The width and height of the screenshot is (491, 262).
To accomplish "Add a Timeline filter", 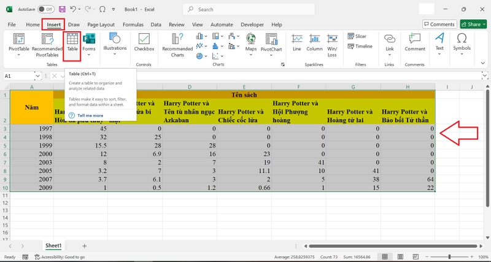I will 360,47.
